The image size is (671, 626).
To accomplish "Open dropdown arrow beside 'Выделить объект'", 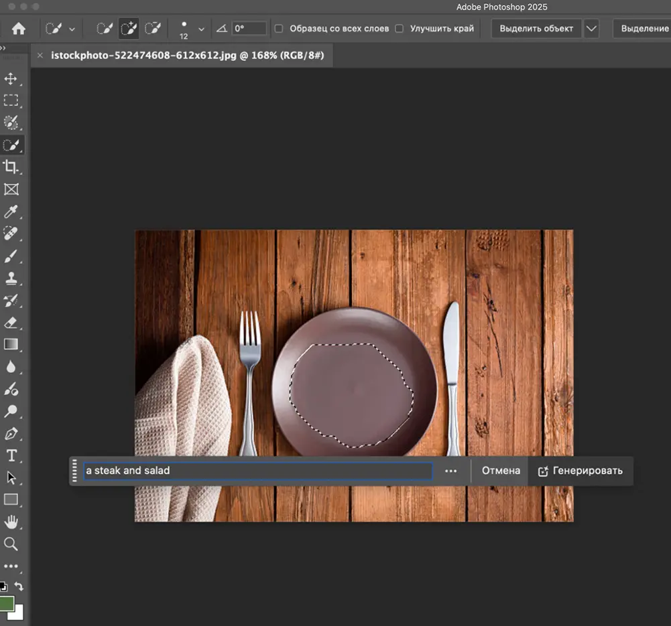I will tap(591, 29).
